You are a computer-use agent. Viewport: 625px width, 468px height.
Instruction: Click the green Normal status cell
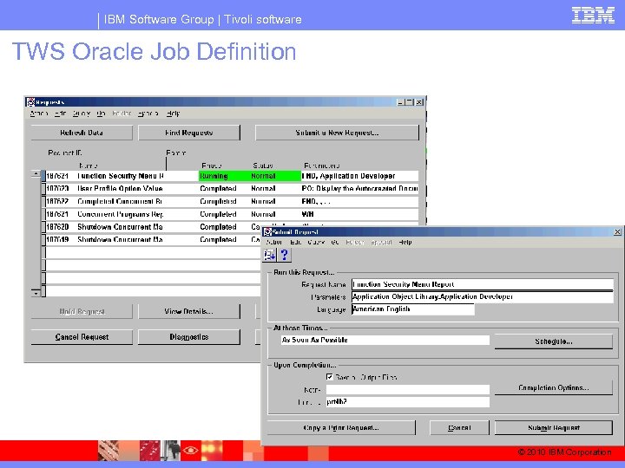pyautogui.click(x=275, y=176)
